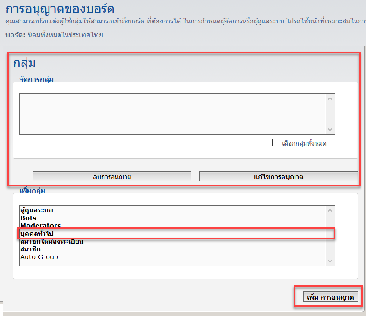Viewport: 366px width, 316px height.
Task: Select Moderators in the group list
Action: click(x=40, y=226)
